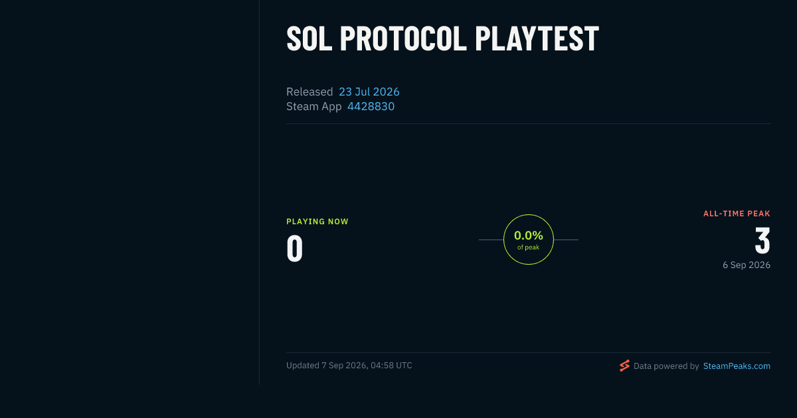Viewport: 797px width, 418px height.
Task: Click the empty left image panel
Action: click(x=130, y=192)
